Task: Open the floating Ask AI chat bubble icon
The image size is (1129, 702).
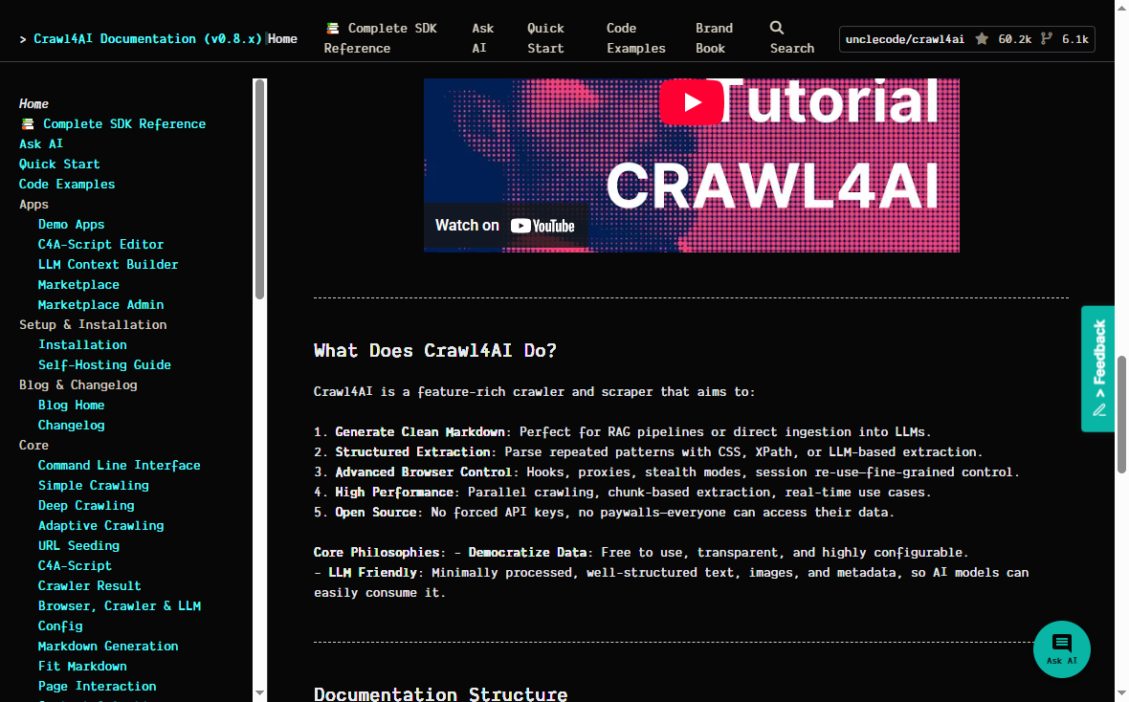Action: coord(1062,643)
